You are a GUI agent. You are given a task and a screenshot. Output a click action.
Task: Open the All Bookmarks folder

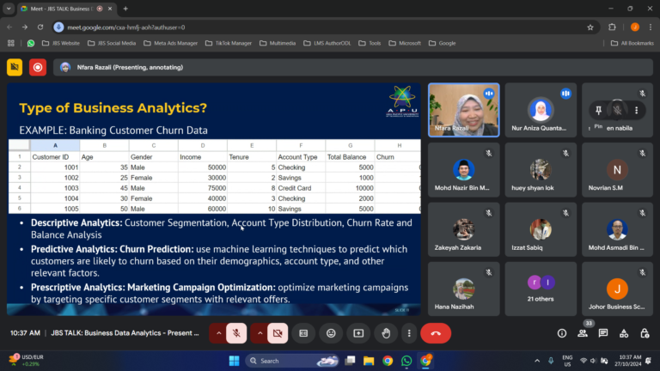632,43
